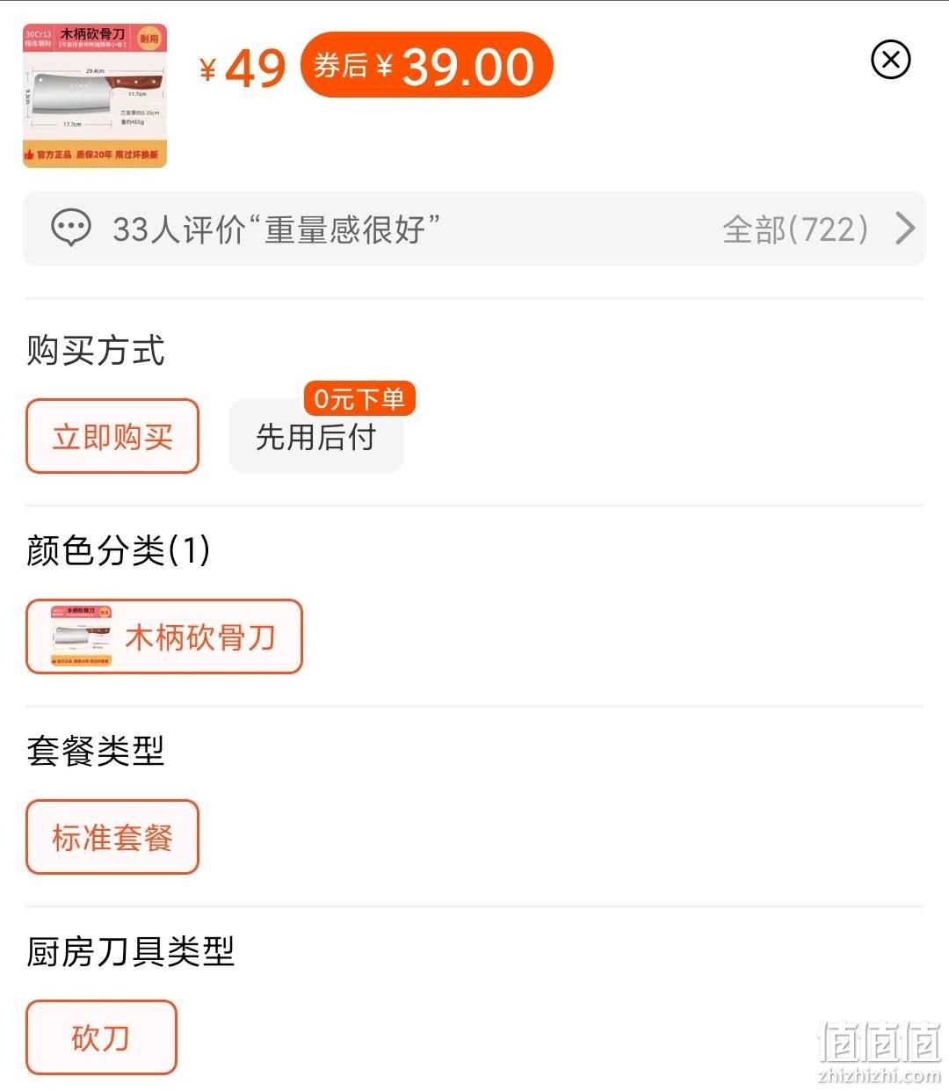Tap the 0元下单 badge
Image resolution: width=949 pixels, height=1091 pixels.
tap(359, 399)
